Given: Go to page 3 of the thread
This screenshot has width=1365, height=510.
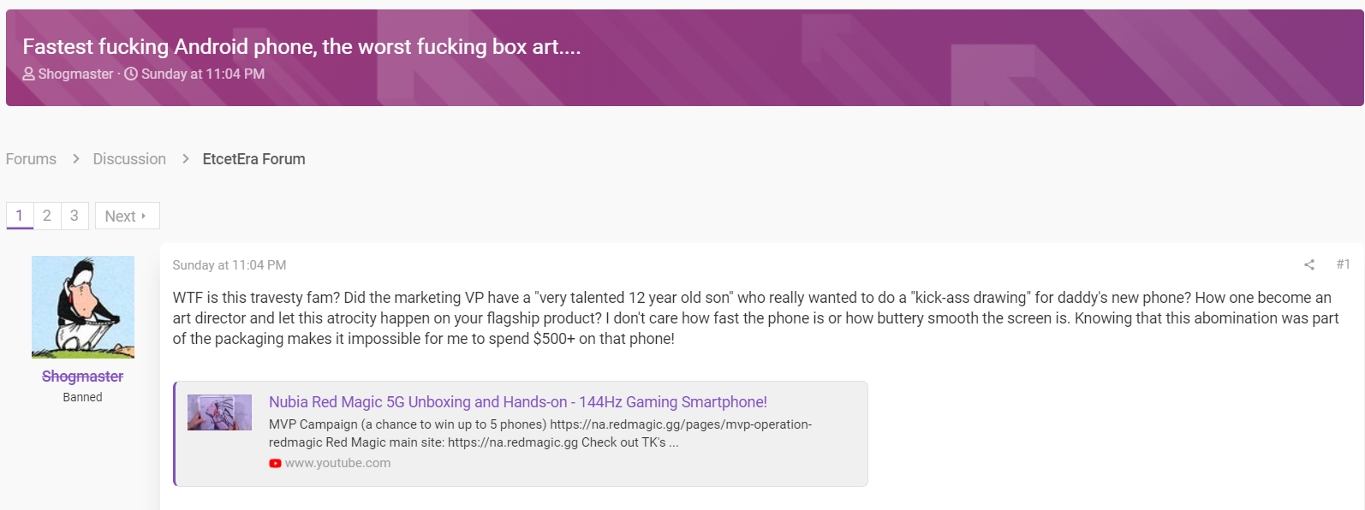Looking at the screenshot, I should click(75, 216).
